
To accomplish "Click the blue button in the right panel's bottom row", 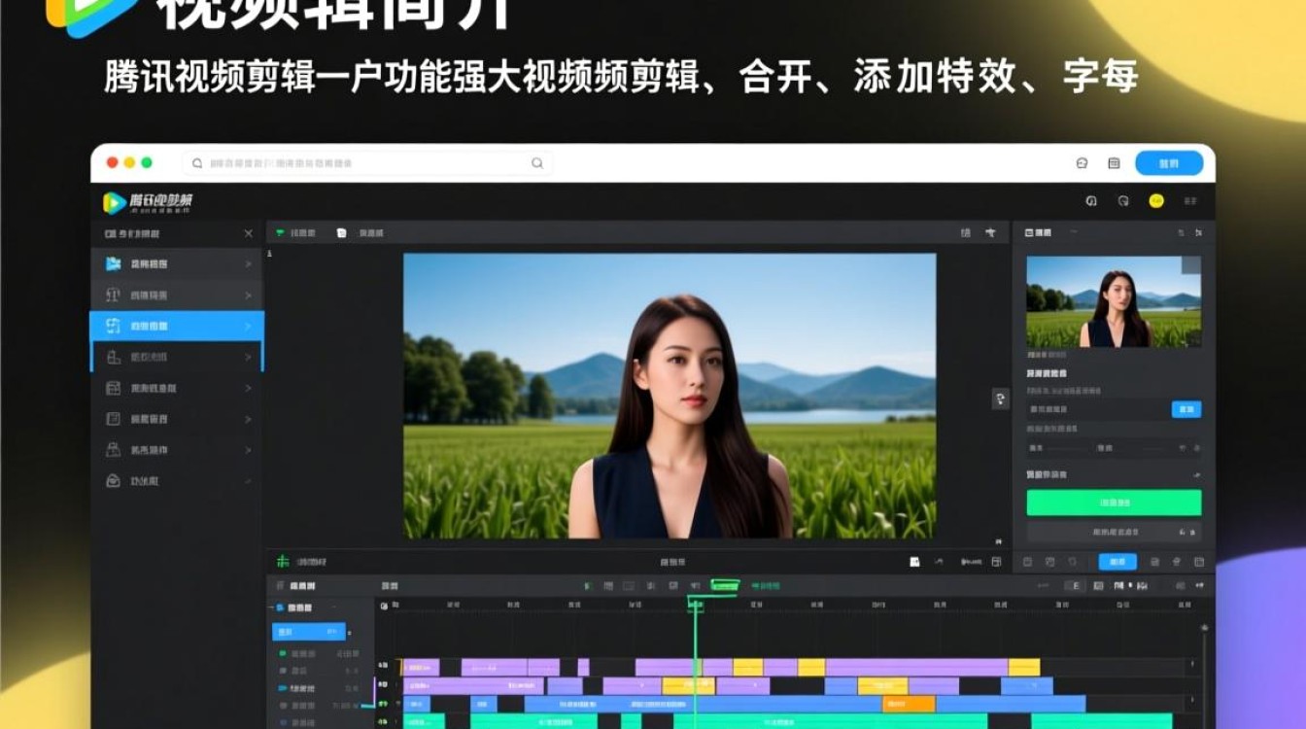I will 1117,562.
